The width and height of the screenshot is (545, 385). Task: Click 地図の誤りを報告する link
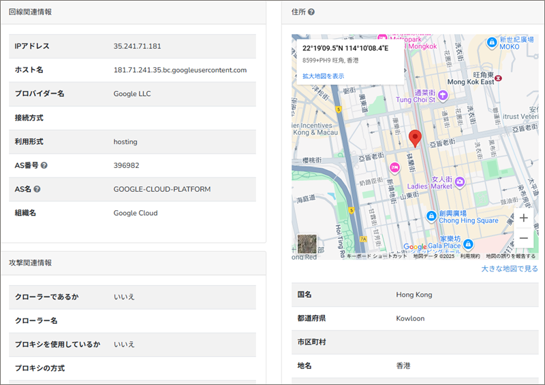tap(510, 256)
